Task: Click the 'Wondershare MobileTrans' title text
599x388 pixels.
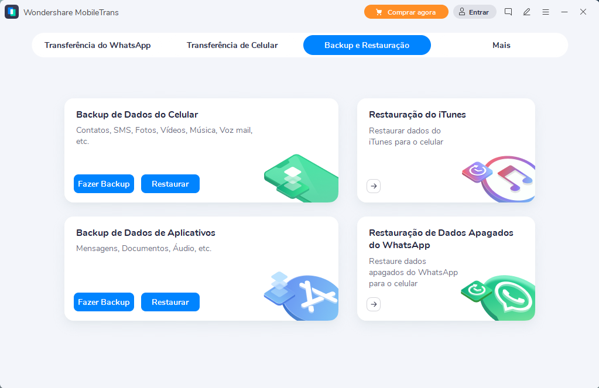Action: (x=71, y=12)
